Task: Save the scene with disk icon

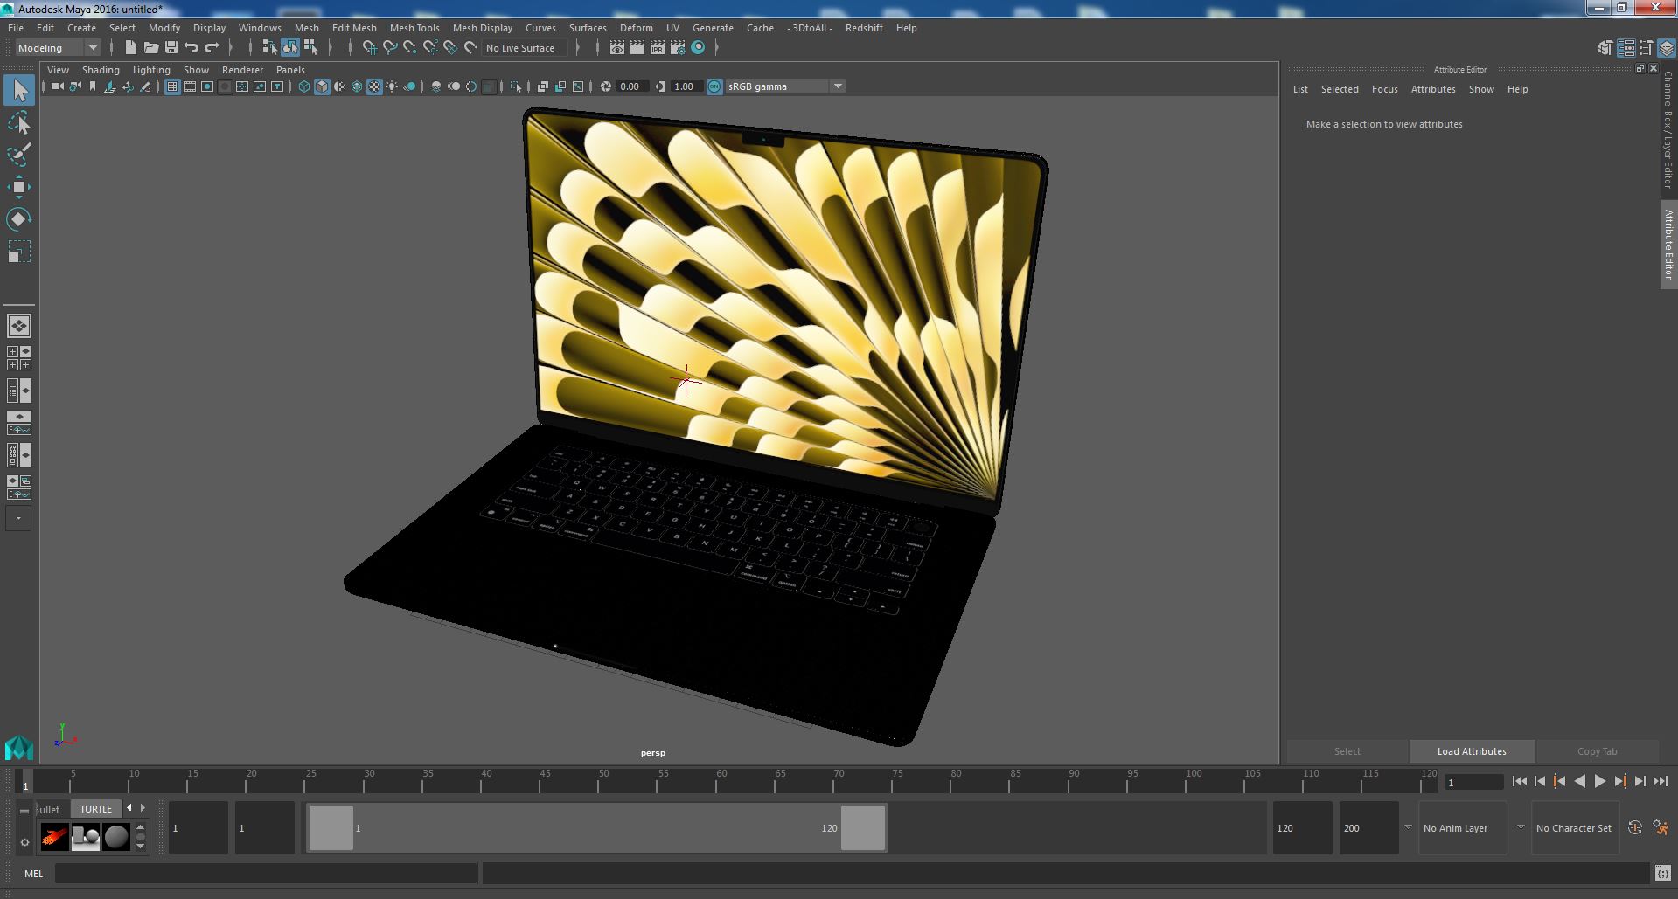Action: pos(171,48)
